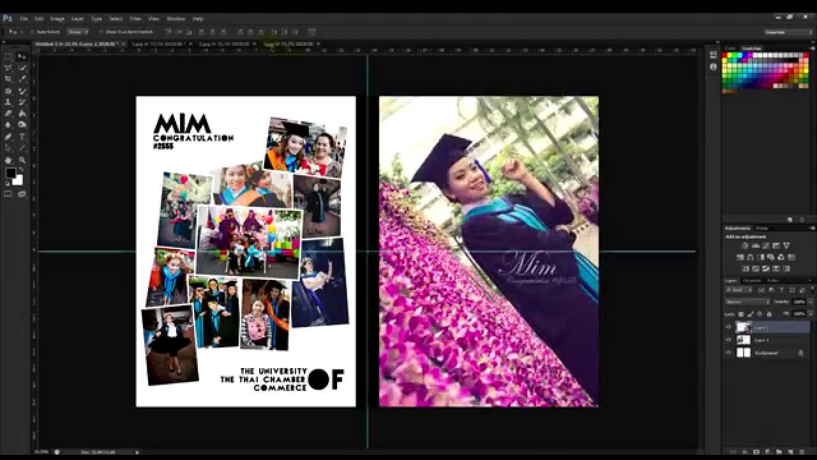Toggle the Auto-Select checkbox
Viewport: 817px width, 460px height.
pyautogui.click(x=31, y=31)
